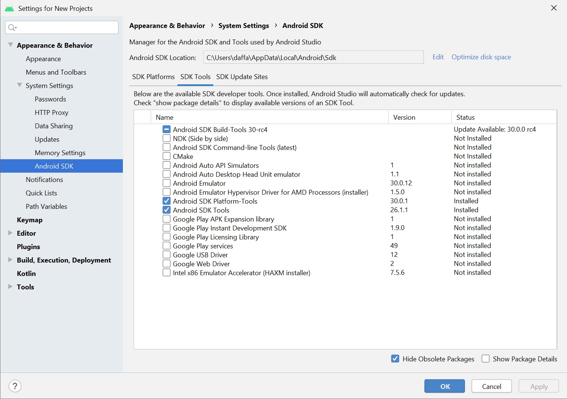The height and width of the screenshot is (399, 567).
Task: Click the search magnifier icon
Action: coord(12,27)
